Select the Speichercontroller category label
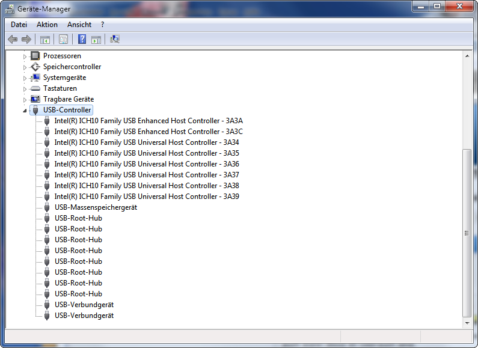 [x=72, y=67]
